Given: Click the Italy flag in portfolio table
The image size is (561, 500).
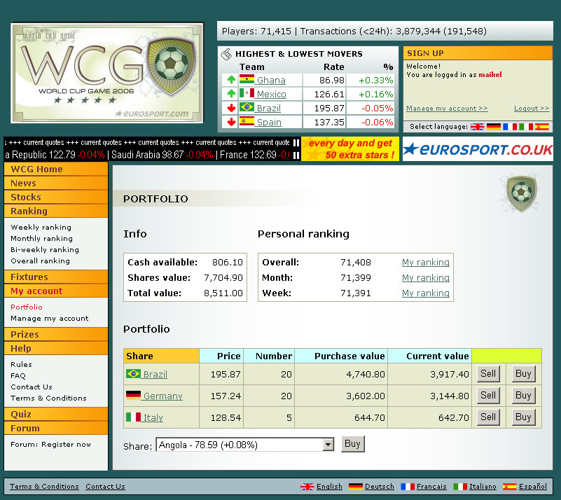Looking at the screenshot, I should 133,417.
